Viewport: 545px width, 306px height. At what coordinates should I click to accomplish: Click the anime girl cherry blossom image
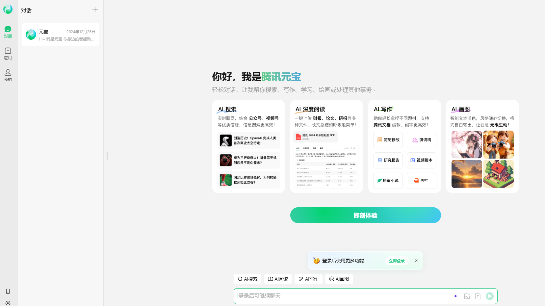(x=467, y=145)
